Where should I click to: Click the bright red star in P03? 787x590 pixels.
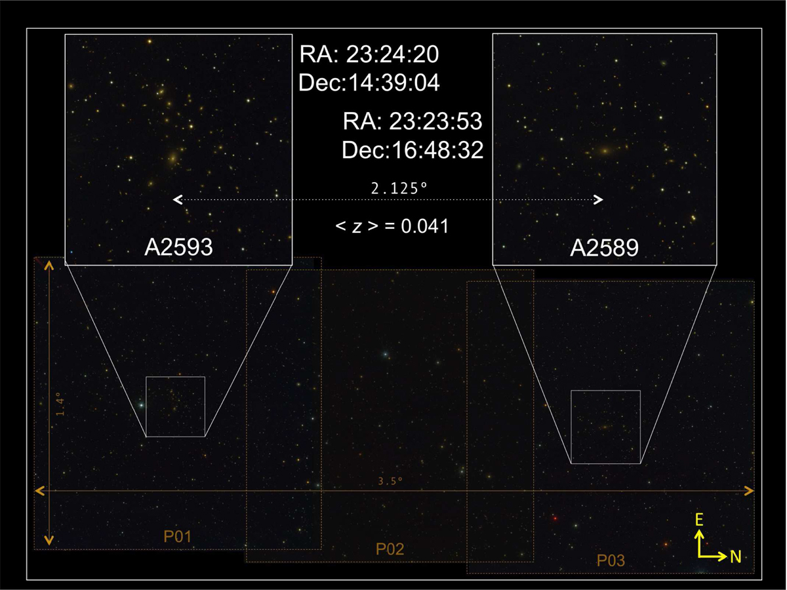tap(555, 518)
